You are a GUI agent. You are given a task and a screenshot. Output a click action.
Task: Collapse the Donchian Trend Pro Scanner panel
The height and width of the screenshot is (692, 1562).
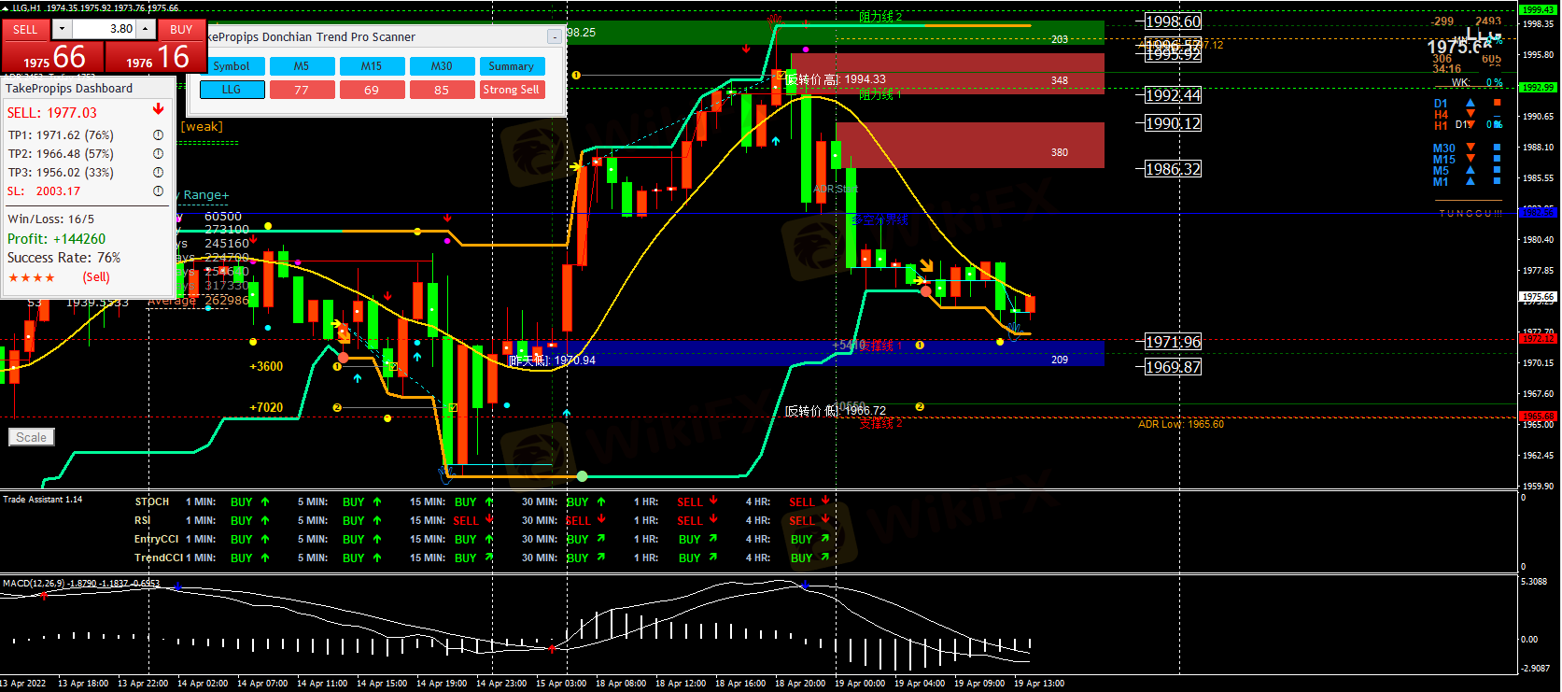(555, 37)
